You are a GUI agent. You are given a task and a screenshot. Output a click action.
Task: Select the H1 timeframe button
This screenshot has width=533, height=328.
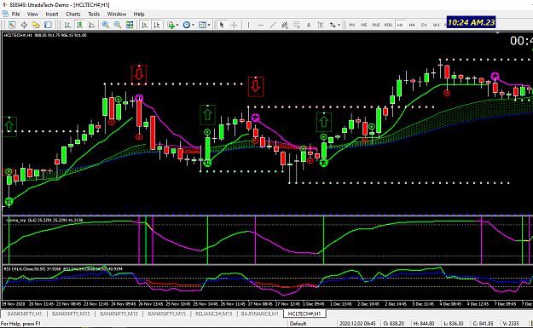(x=400, y=25)
